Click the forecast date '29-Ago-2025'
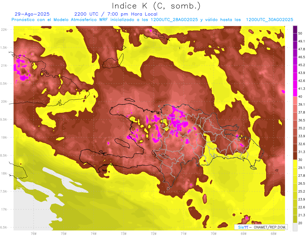The height and width of the screenshot is (237, 307). click(32, 14)
